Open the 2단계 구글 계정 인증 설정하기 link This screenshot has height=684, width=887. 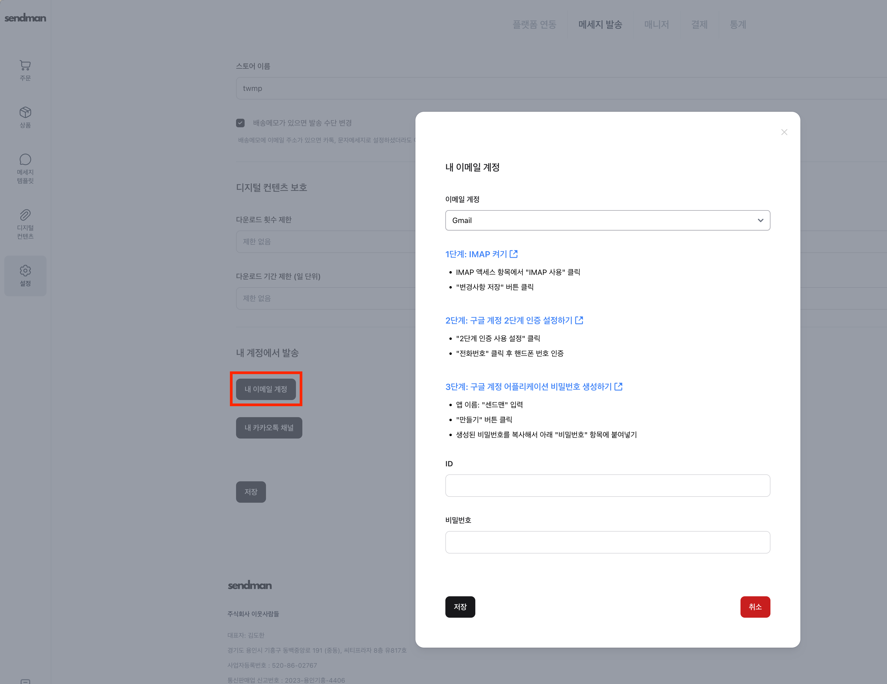point(509,320)
